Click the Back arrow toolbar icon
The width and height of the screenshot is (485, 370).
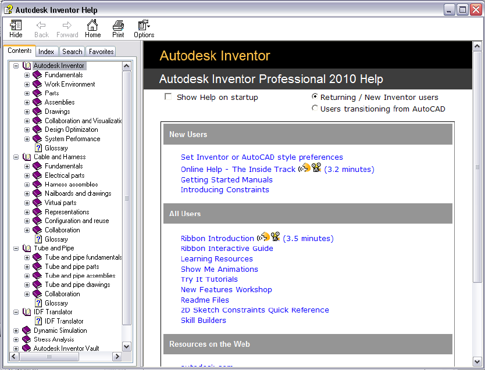click(41, 26)
